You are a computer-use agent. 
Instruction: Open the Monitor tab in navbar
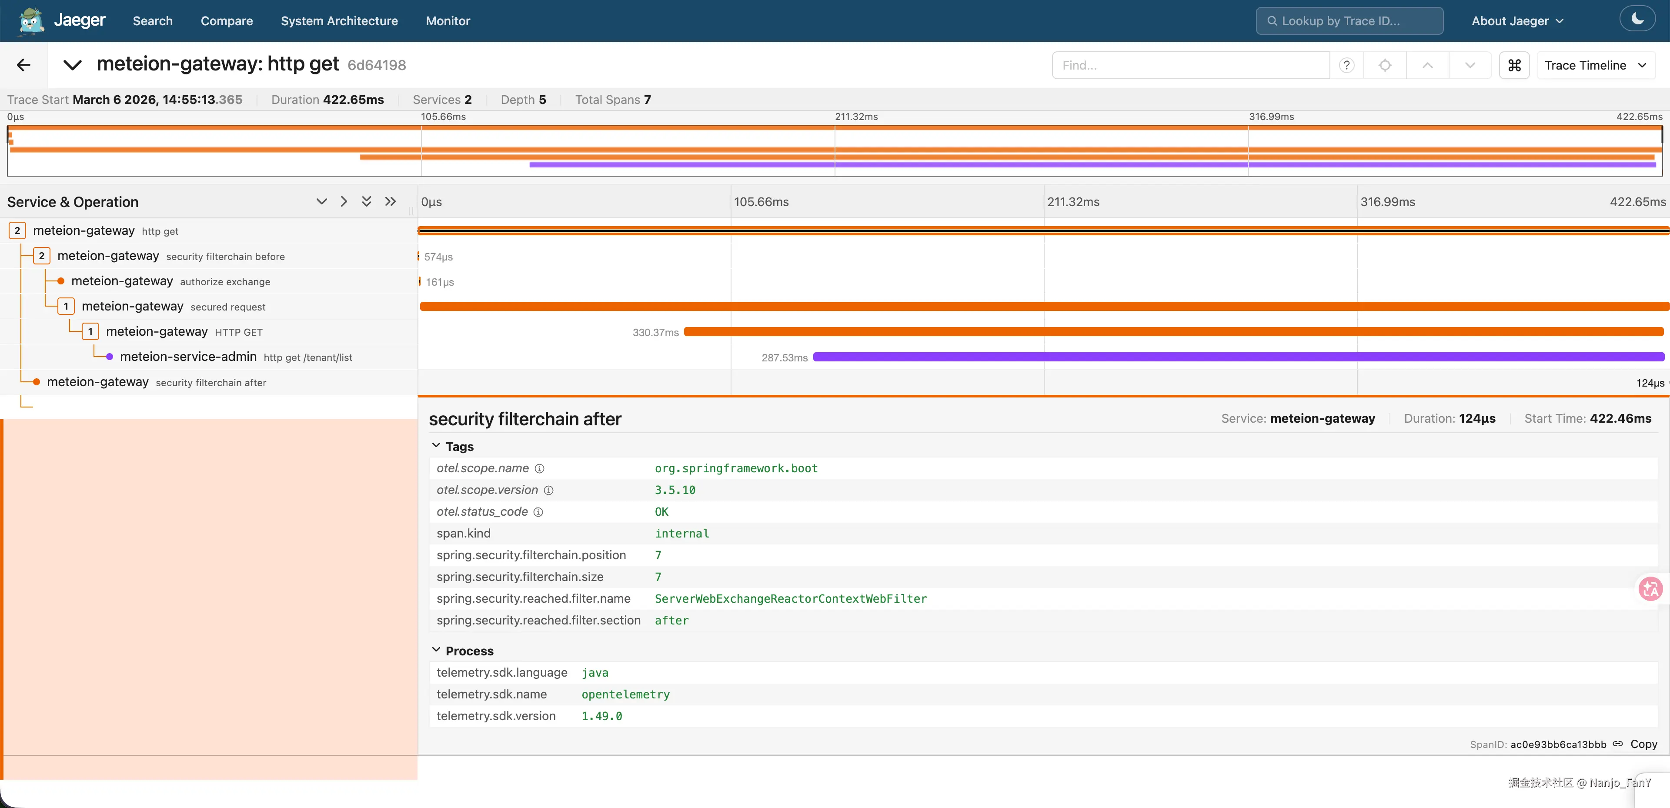pos(448,21)
